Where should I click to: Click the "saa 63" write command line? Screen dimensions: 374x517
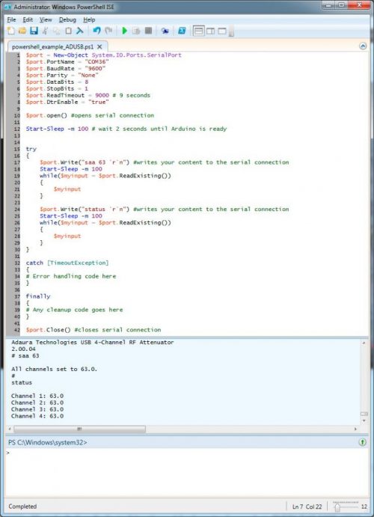pyautogui.click(x=165, y=162)
